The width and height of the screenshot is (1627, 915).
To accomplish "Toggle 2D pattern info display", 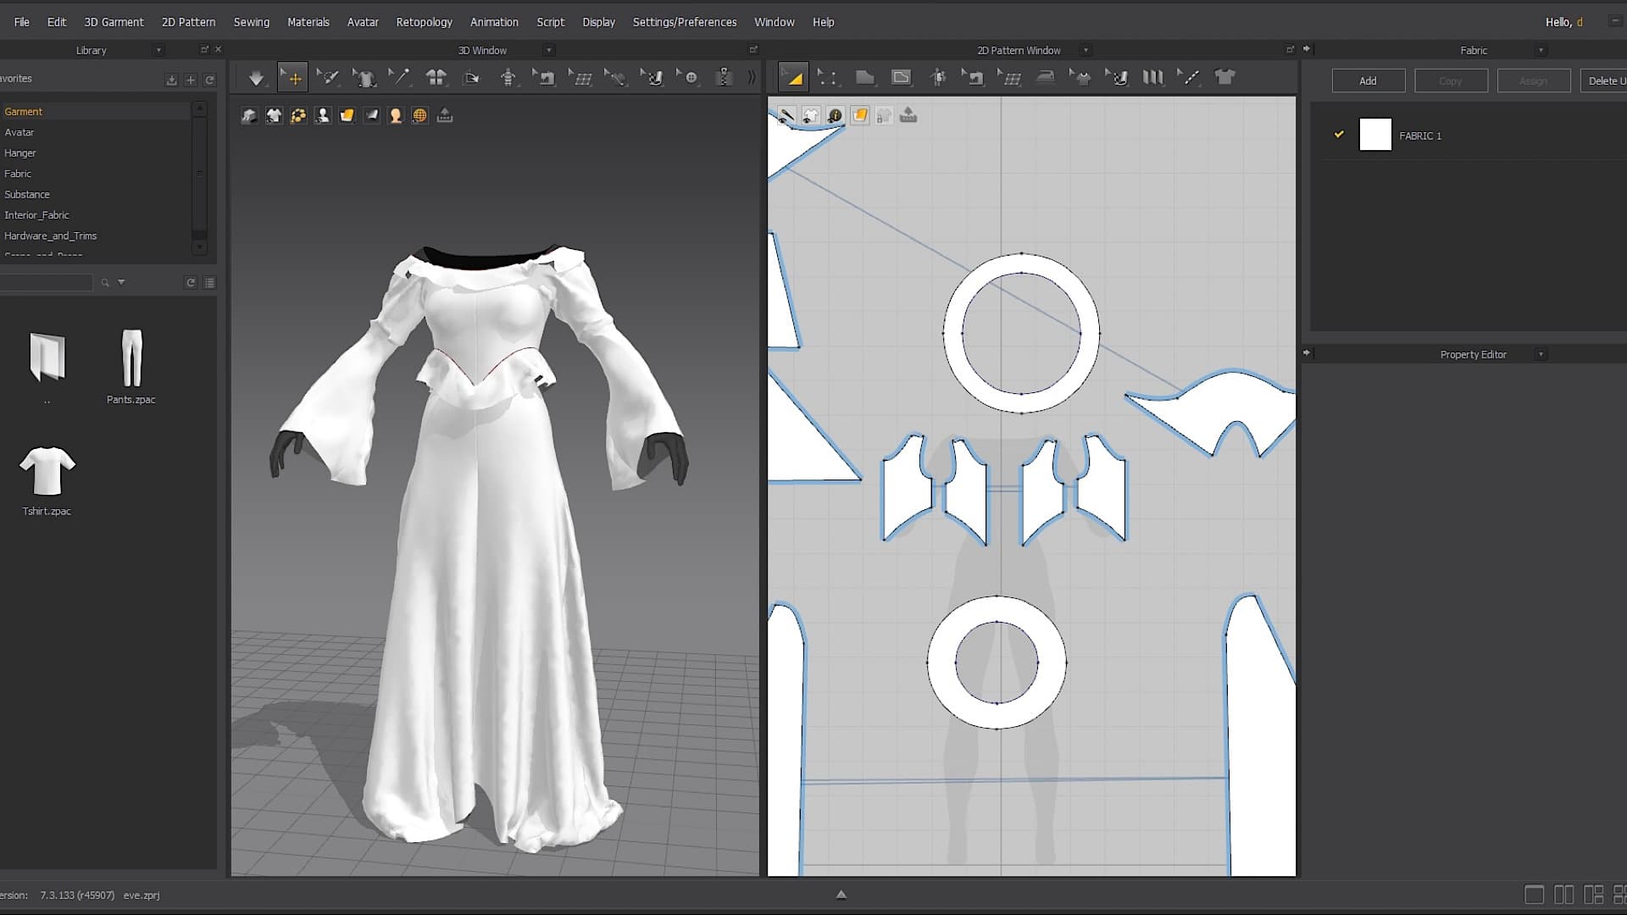I will [835, 115].
